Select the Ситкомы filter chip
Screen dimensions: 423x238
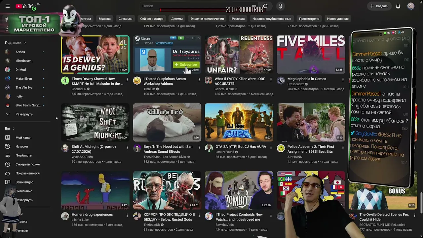(x=125, y=19)
